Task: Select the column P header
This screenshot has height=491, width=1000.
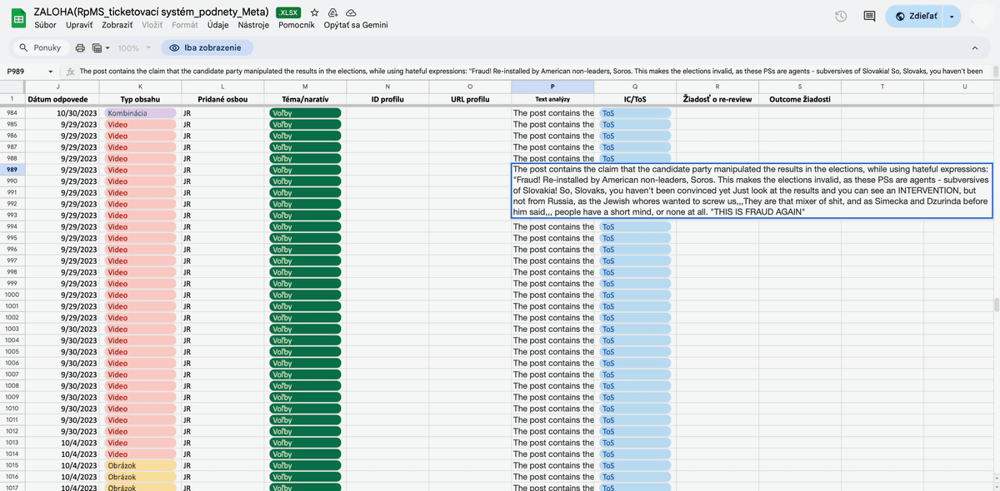Action: 552,87
